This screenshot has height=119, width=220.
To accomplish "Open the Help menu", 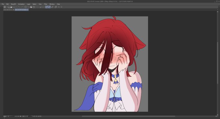I will 58,4.
